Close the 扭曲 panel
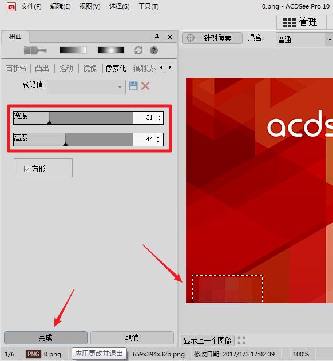 pos(170,37)
